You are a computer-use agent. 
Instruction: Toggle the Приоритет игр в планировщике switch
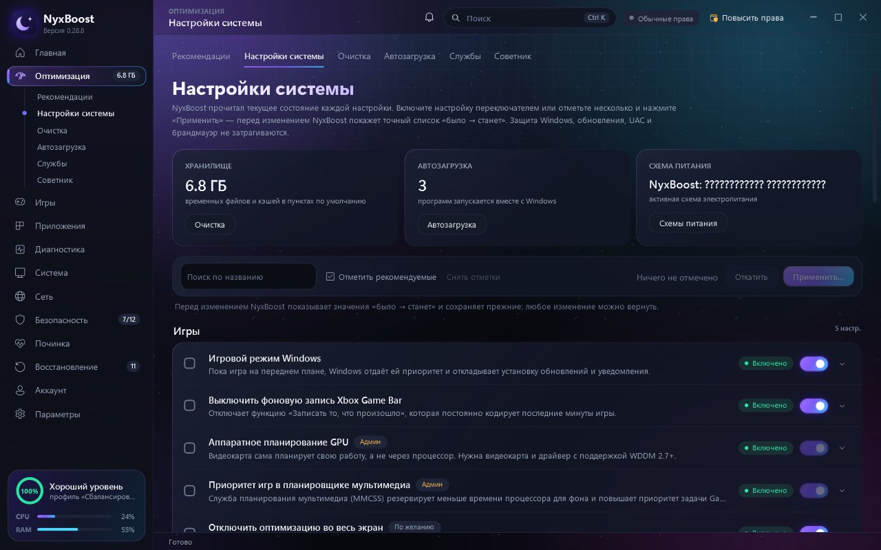(814, 491)
